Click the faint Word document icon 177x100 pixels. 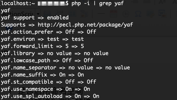[x=162, y=13]
